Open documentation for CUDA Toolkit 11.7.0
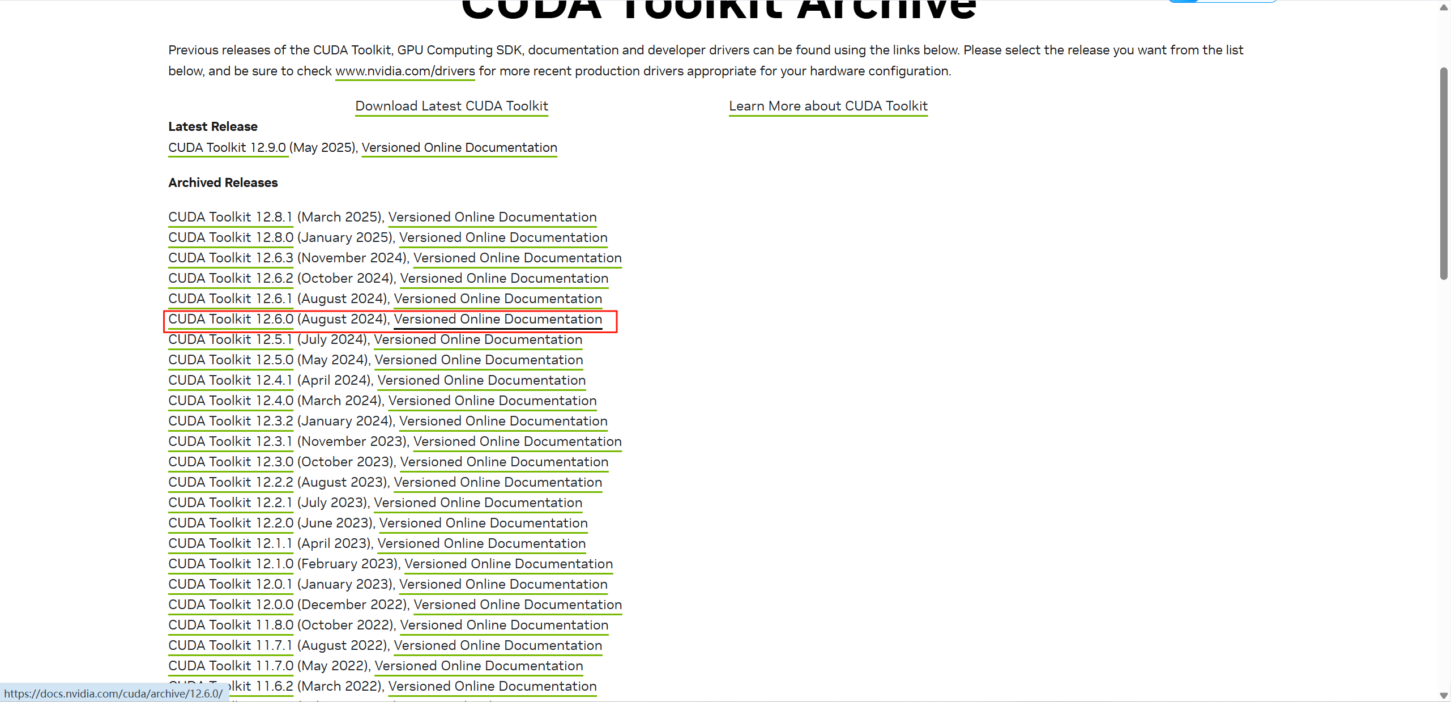Screen dimensions: 1451x702 pos(479,666)
